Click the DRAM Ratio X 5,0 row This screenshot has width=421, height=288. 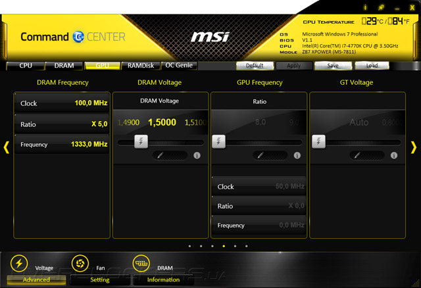point(62,124)
